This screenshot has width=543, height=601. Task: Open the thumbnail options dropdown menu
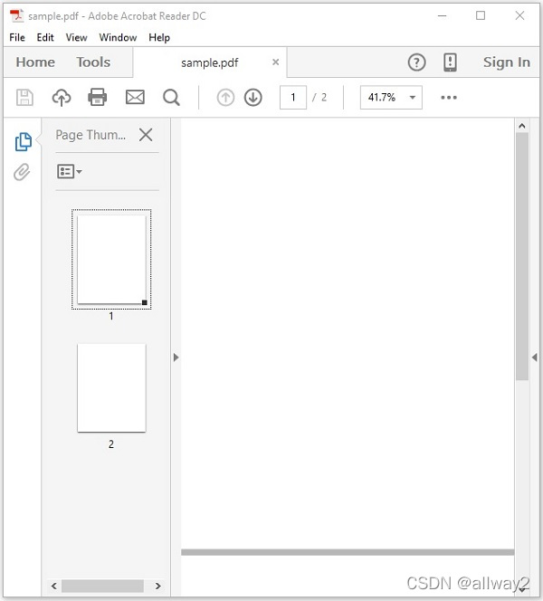[x=70, y=171]
